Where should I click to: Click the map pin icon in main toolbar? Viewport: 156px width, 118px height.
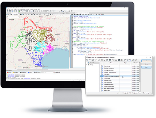25,11
